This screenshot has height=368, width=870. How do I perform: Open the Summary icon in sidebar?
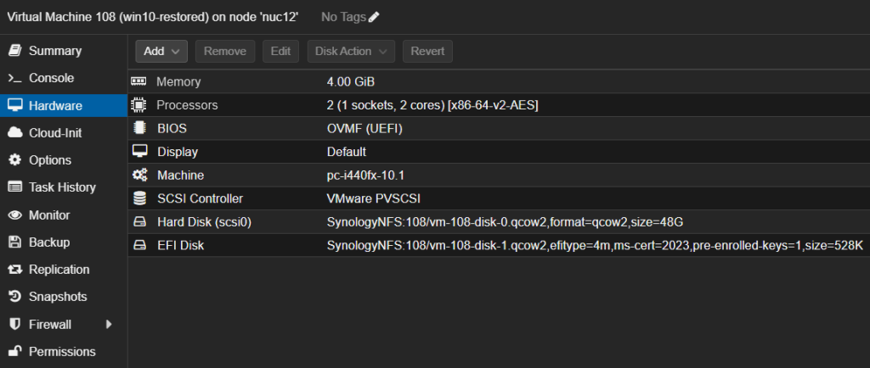pyautogui.click(x=15, y=51)
